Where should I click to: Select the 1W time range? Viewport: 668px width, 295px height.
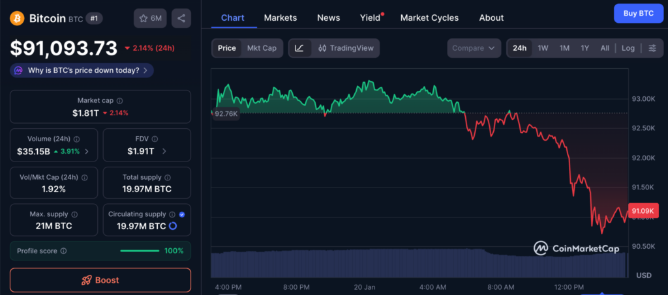(x=543, y=48)
